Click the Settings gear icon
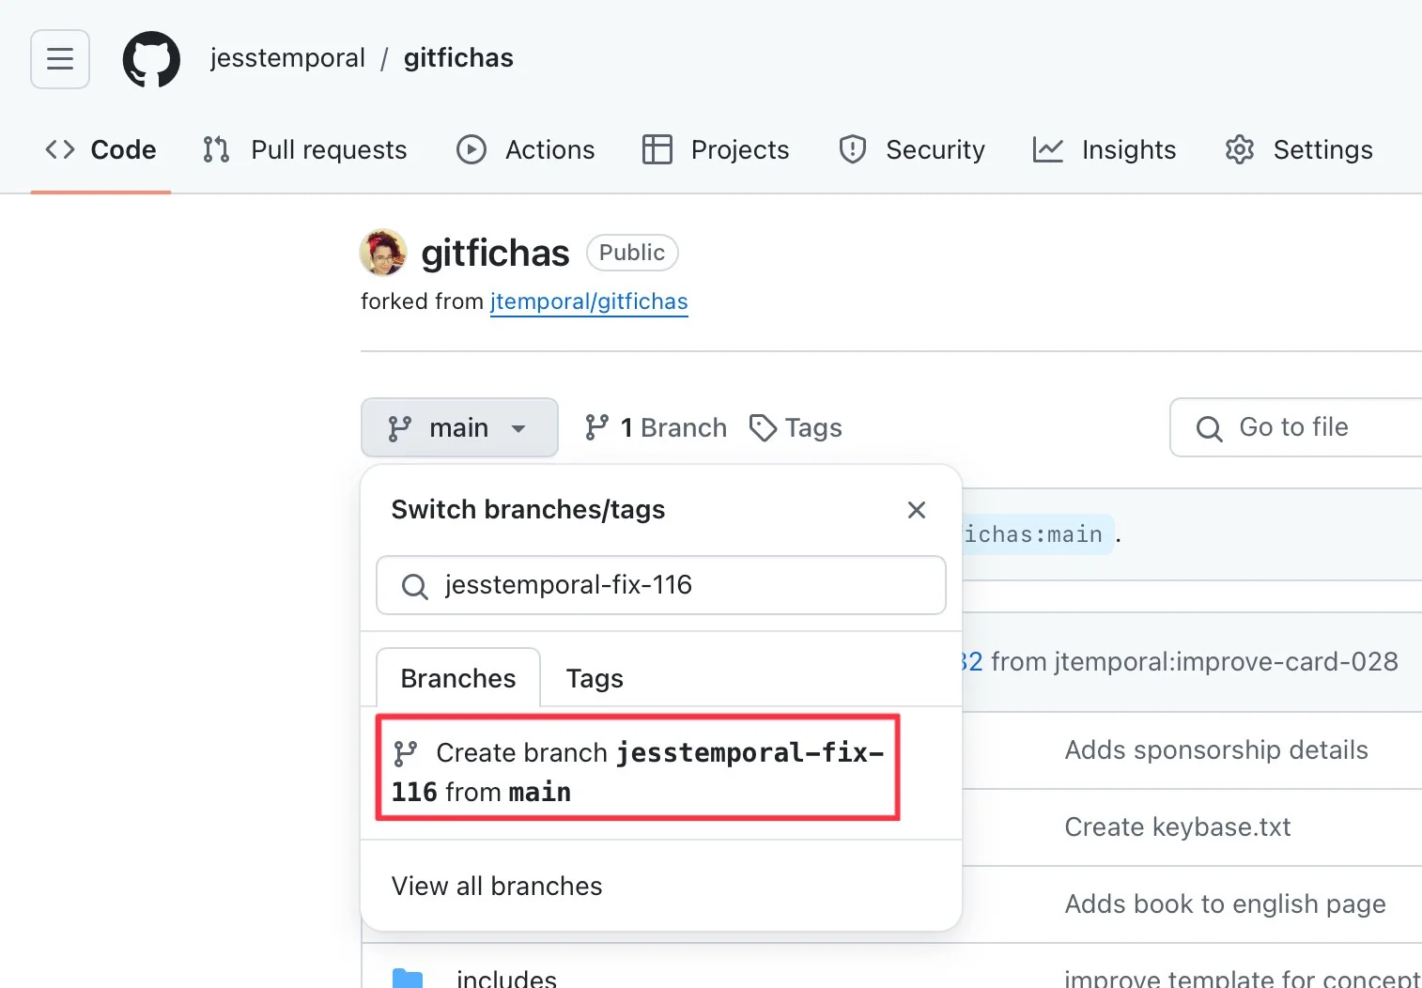This screenshot has height=988, width=1422. pyautogui.click(x=1239, y=149)
